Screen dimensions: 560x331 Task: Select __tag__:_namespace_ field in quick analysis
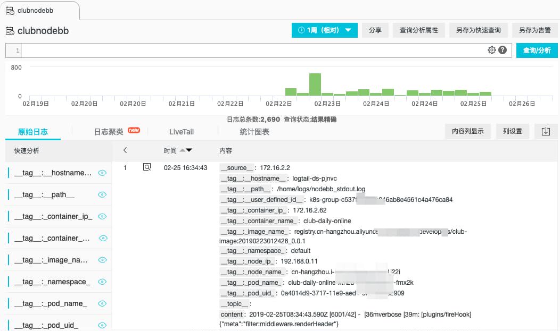pos(52,282)
